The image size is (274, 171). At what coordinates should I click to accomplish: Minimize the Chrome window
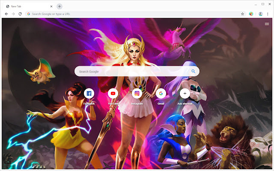256,4
